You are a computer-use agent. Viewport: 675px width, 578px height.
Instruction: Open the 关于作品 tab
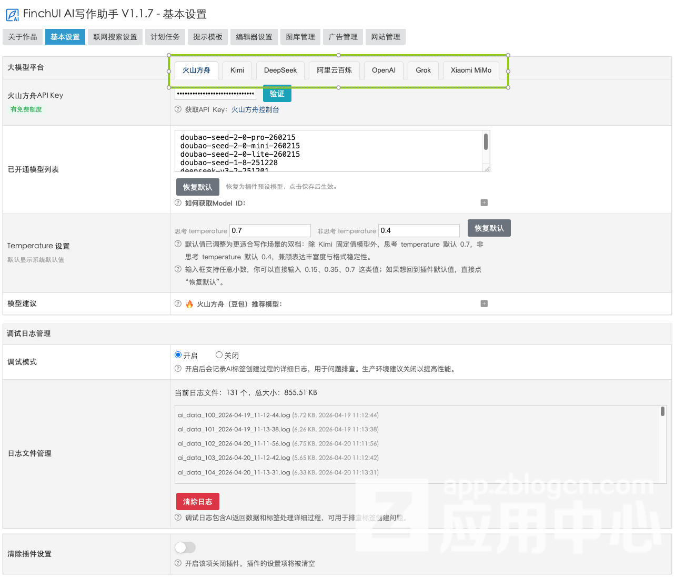[23, 37]
